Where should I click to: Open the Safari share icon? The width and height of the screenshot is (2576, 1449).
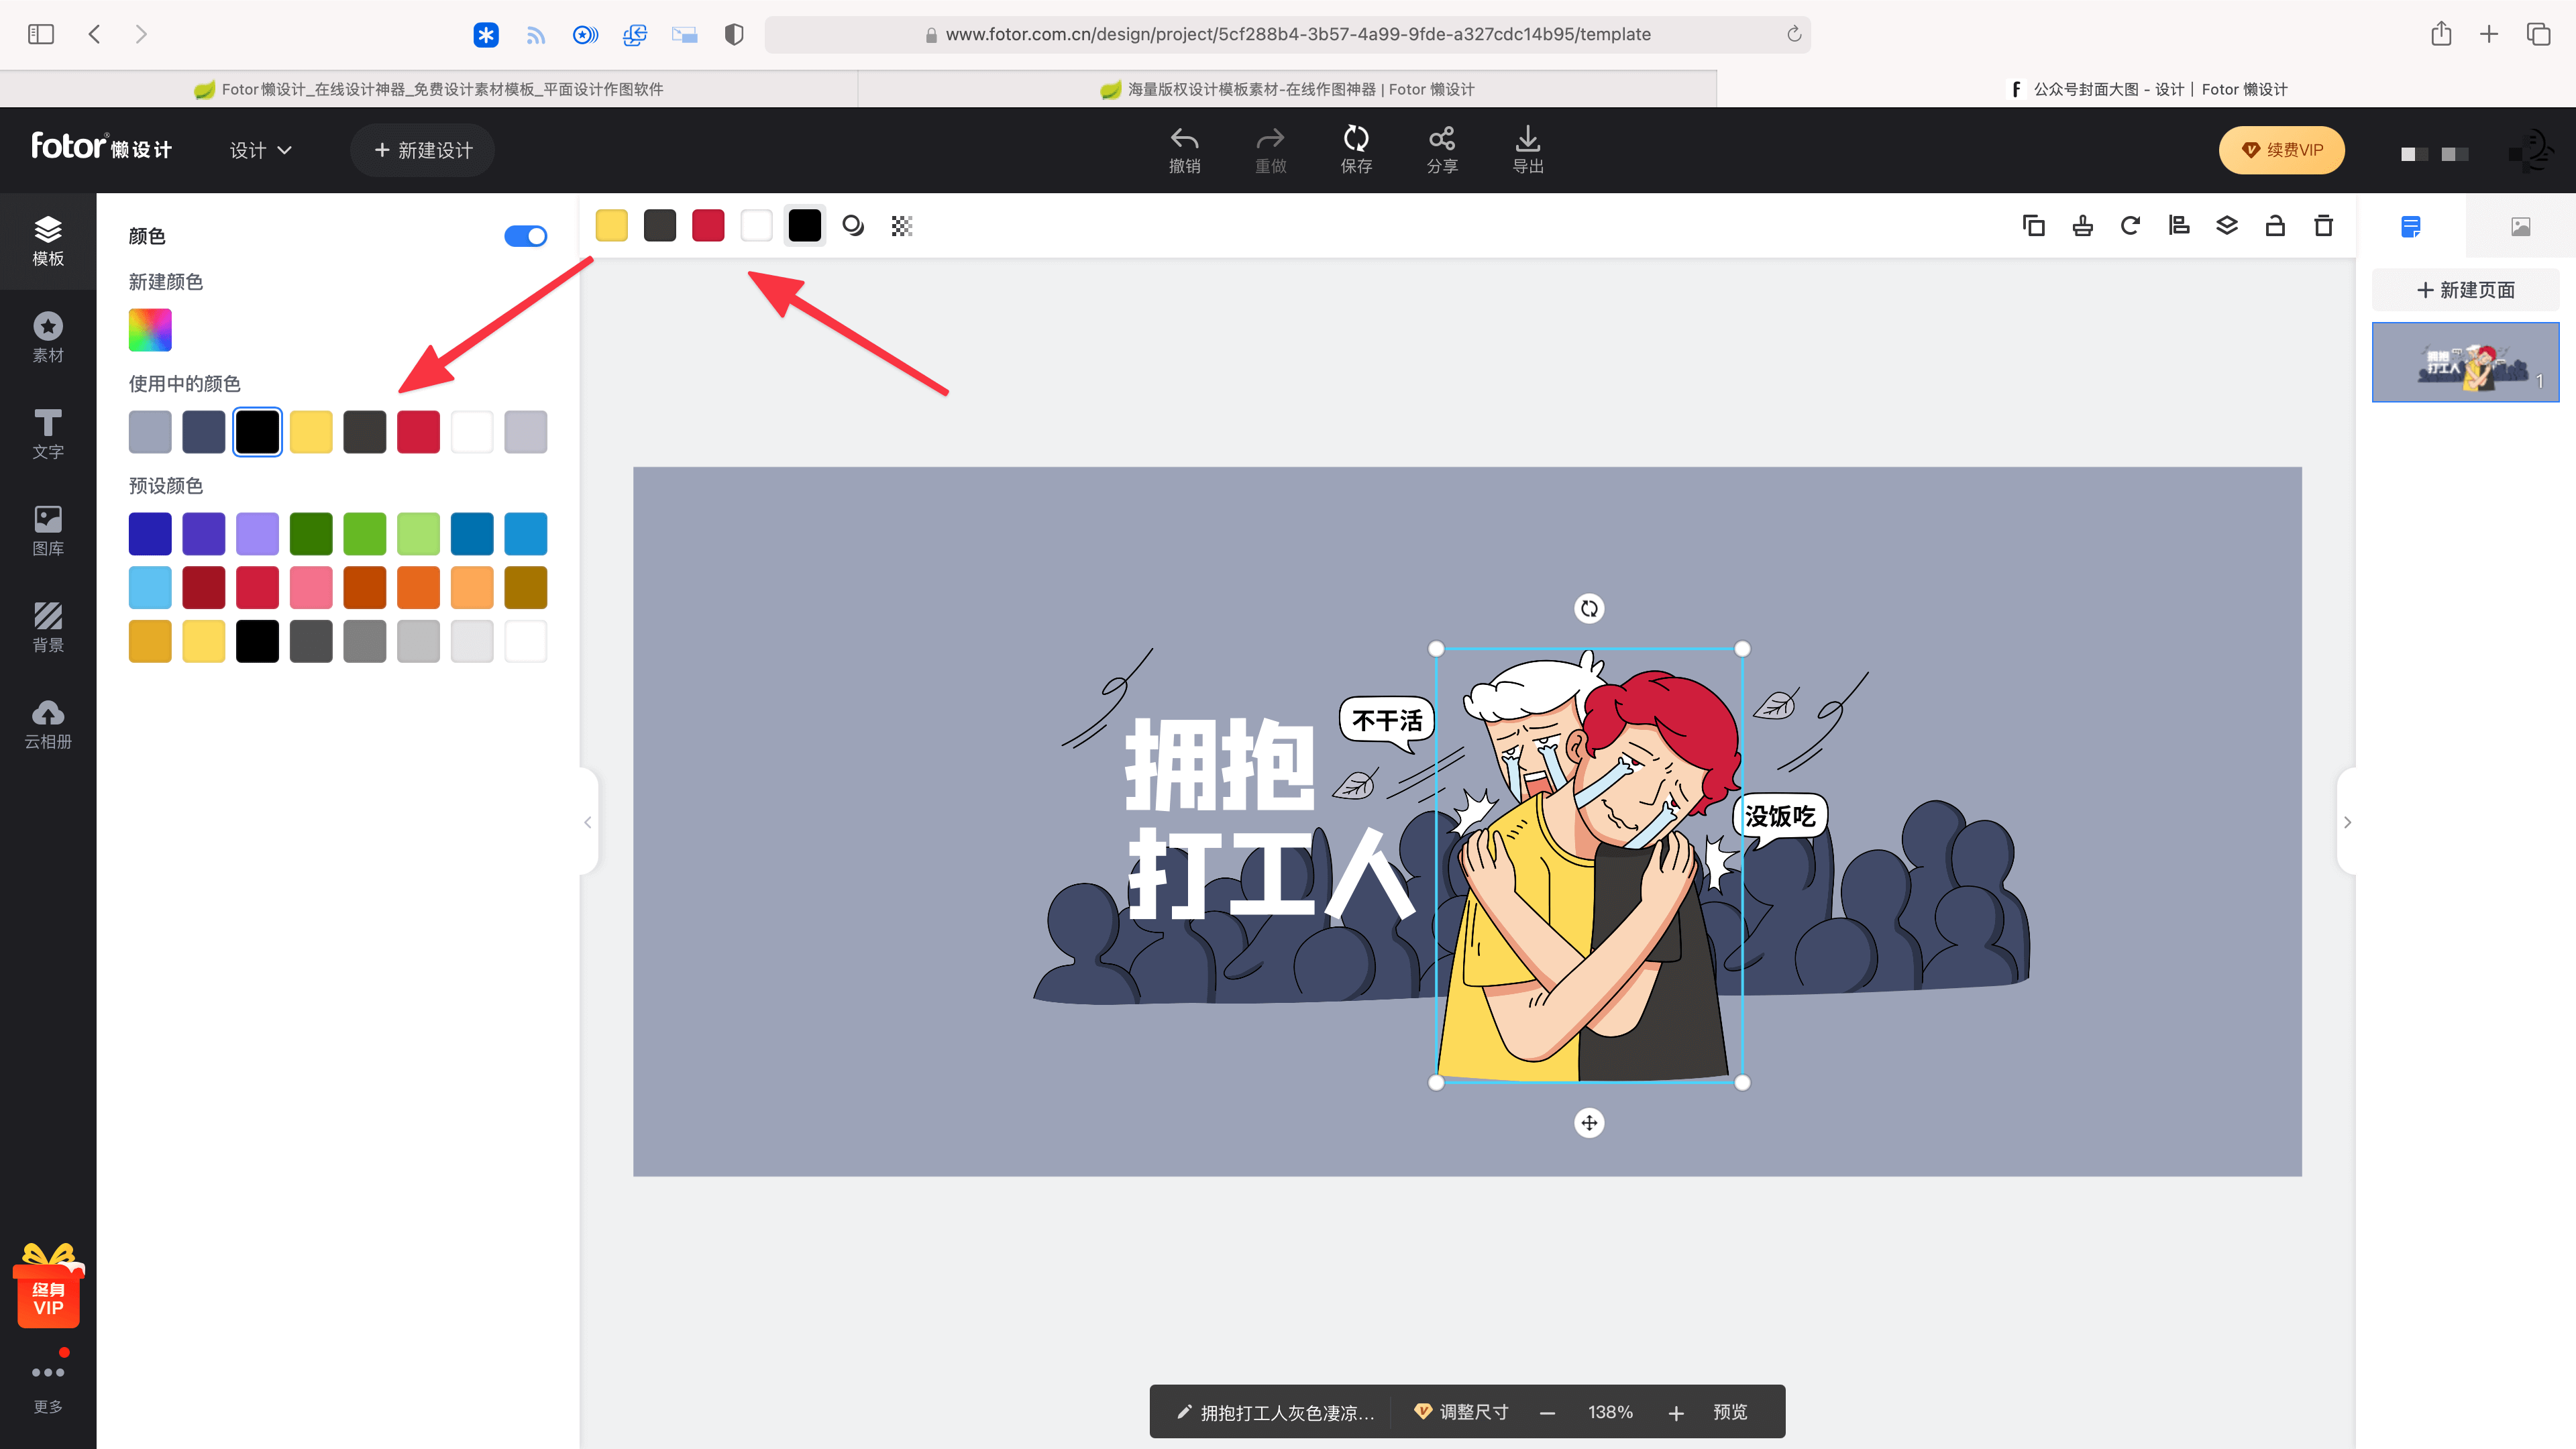pos(2441,34)
